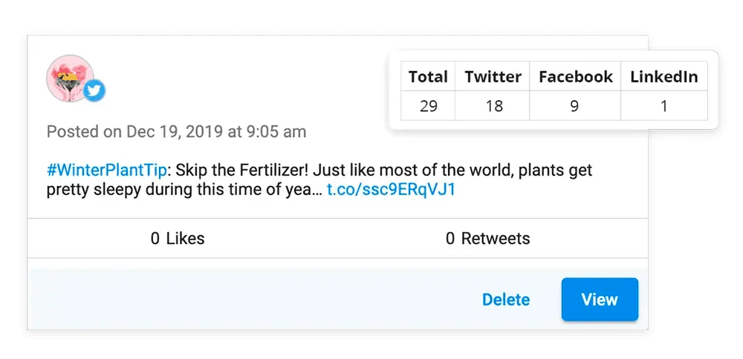743x359 pixels.
Task: Select the Facebook column header
Action: (x=575, y=77)
